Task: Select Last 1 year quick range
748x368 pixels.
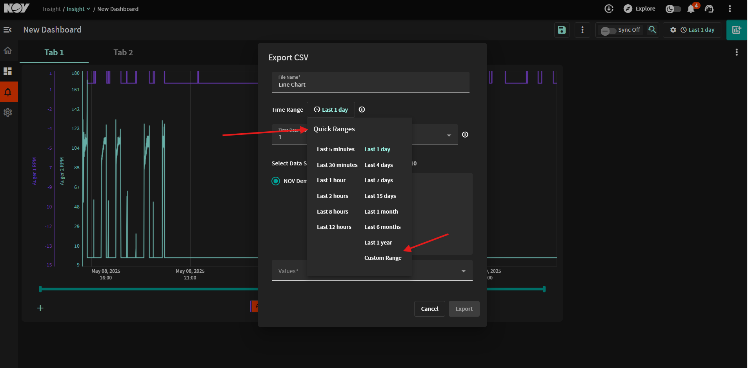Action: click(378, 243)
